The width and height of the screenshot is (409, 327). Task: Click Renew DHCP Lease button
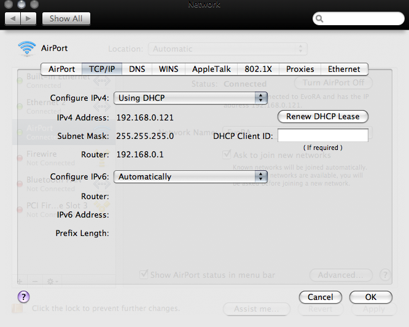click(x=323, y=116)
